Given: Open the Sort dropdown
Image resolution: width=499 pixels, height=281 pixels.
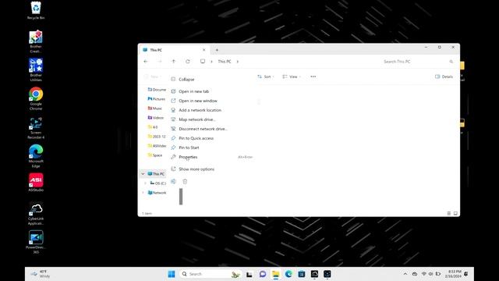Looking at the screenshot, I should point(266,76).
